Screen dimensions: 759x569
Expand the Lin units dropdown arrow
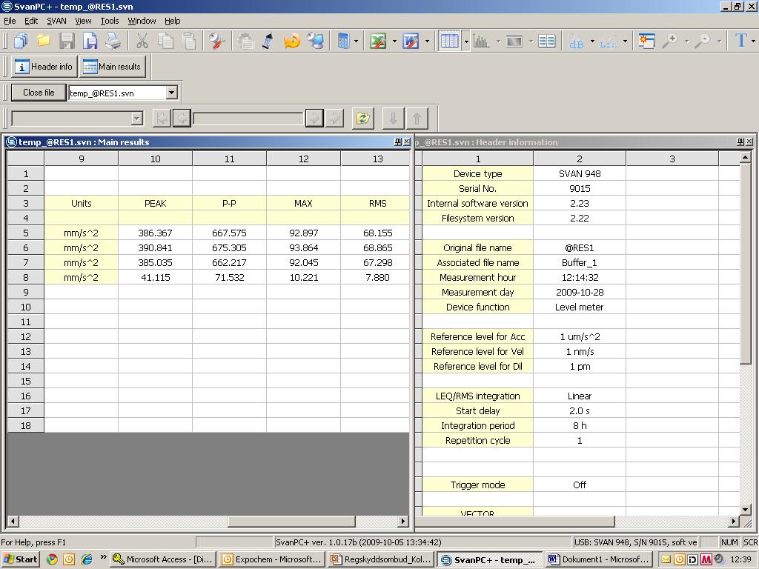coord(625,41)
